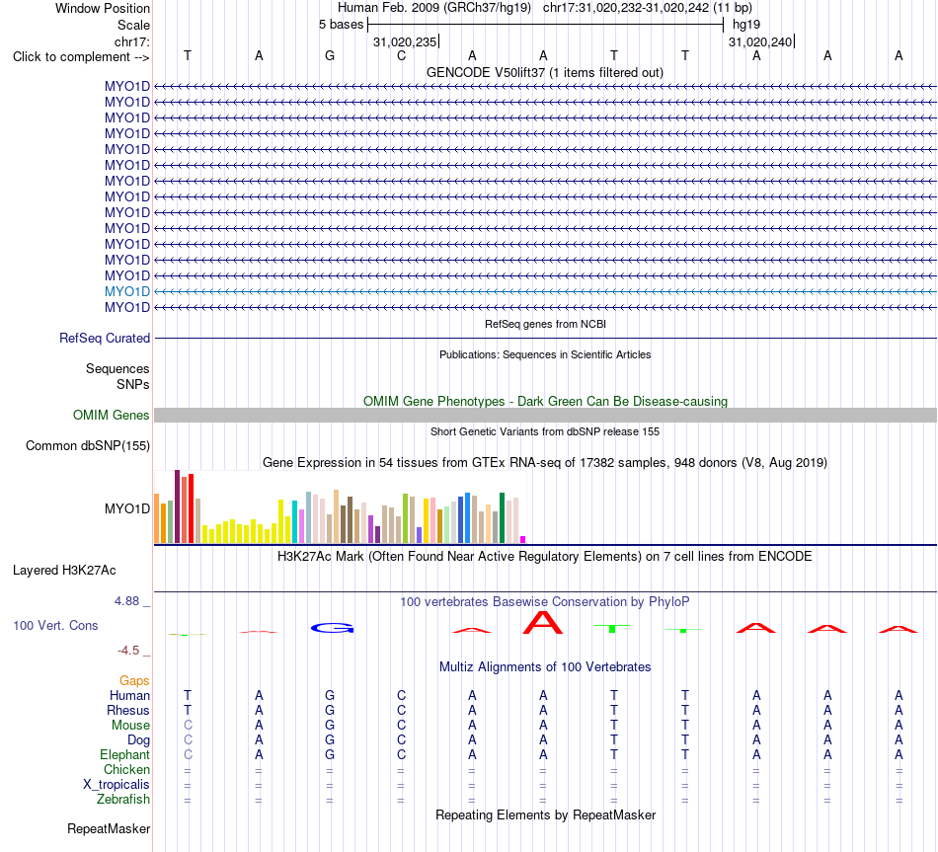Click the Multiz Alignments of 100 Vertebrates title
The width and height of the screenshot is (938, 852).
(545, 666)
